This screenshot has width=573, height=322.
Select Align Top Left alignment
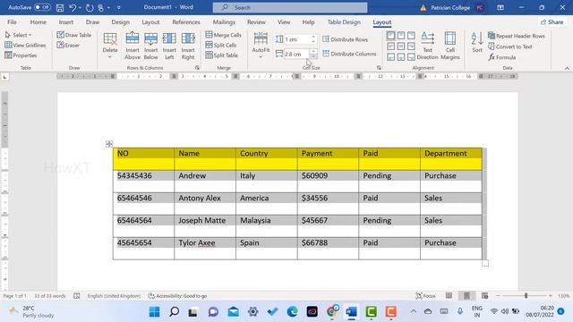(390, 36)
